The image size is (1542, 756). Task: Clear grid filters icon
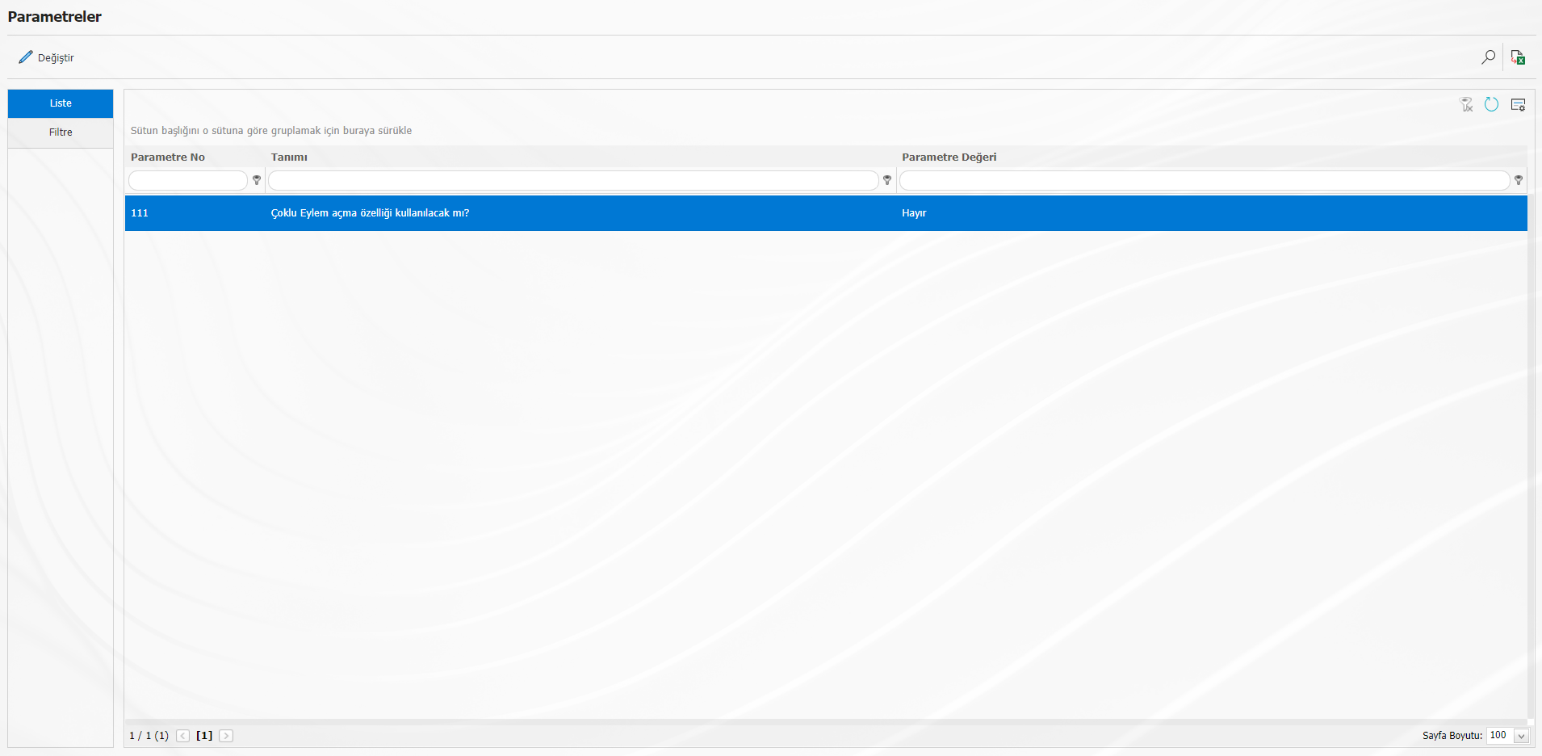click(x=1467, y=104)
